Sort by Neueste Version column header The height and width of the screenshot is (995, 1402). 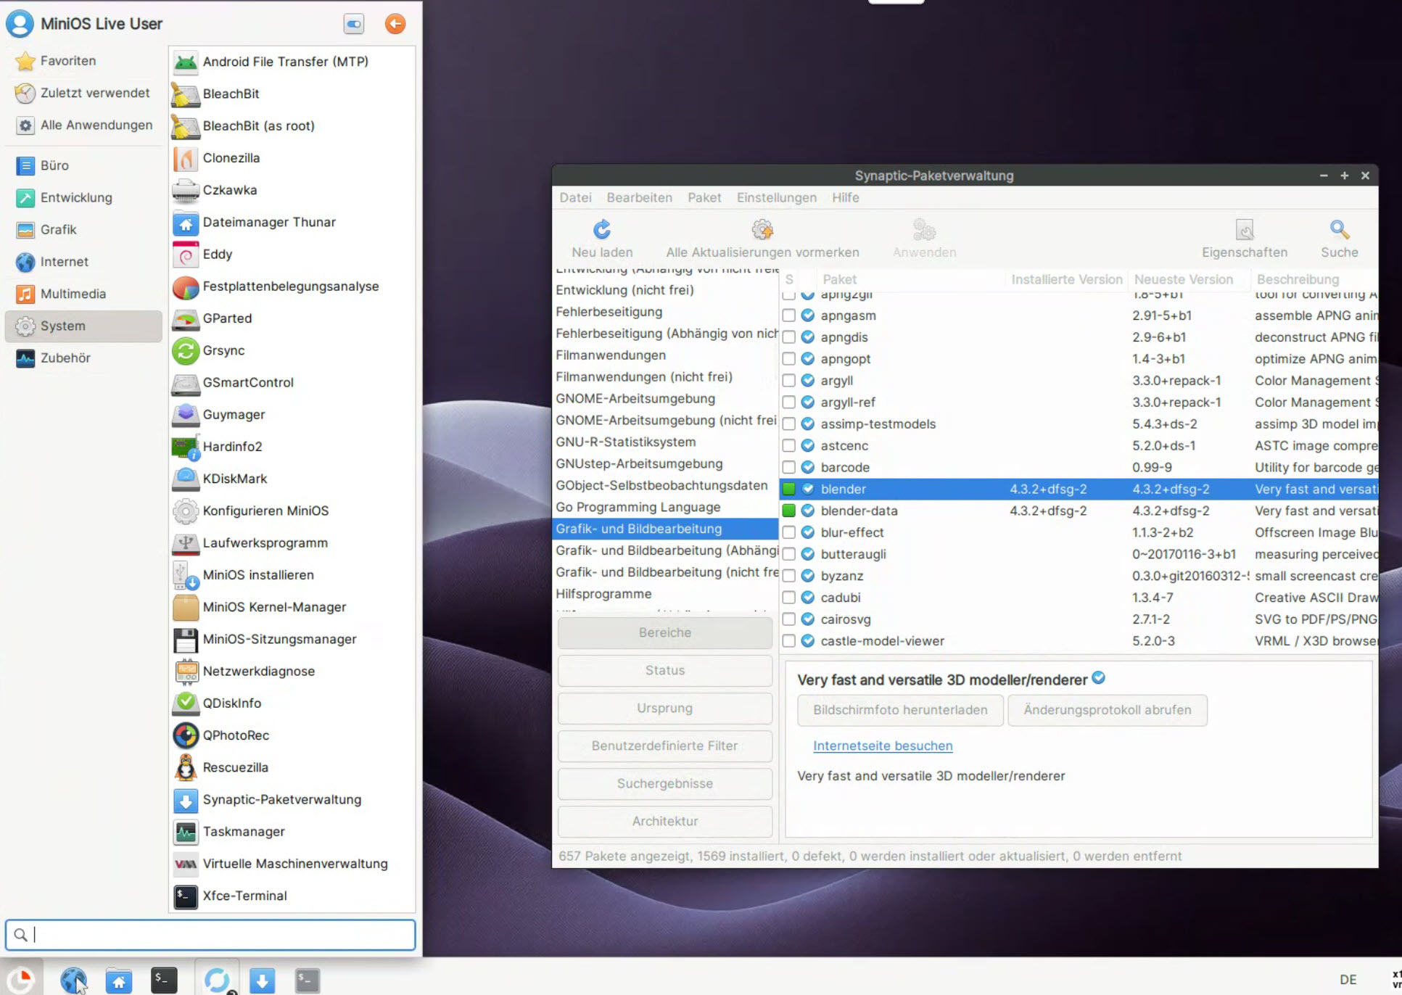(1183, 279)
